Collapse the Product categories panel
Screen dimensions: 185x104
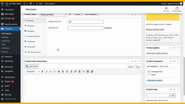point(178,61)
